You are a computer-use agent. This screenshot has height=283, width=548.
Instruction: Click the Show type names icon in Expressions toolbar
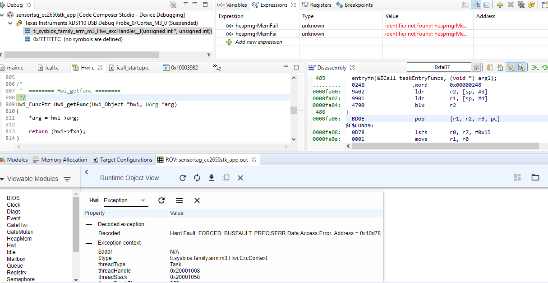click(x=465, y=5)
